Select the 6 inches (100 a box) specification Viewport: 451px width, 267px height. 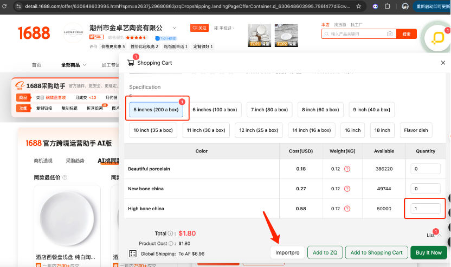point(215,110)
